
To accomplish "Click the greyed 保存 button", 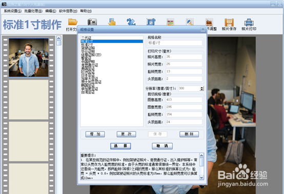I will [157, 134].
